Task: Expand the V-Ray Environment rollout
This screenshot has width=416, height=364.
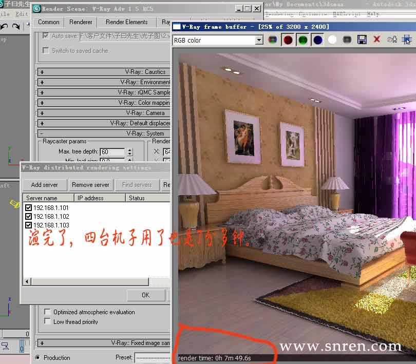Action: click(x=104, y=82)
